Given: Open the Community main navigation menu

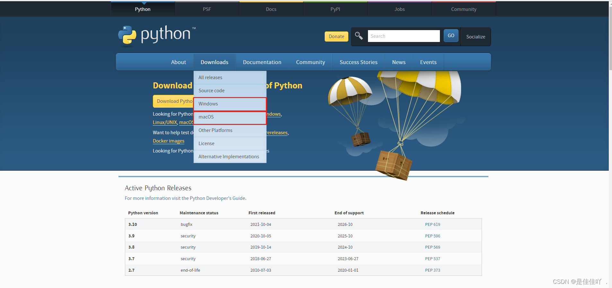Looking at the screenshot, I should pyautogui.click(x=310, y=62).
